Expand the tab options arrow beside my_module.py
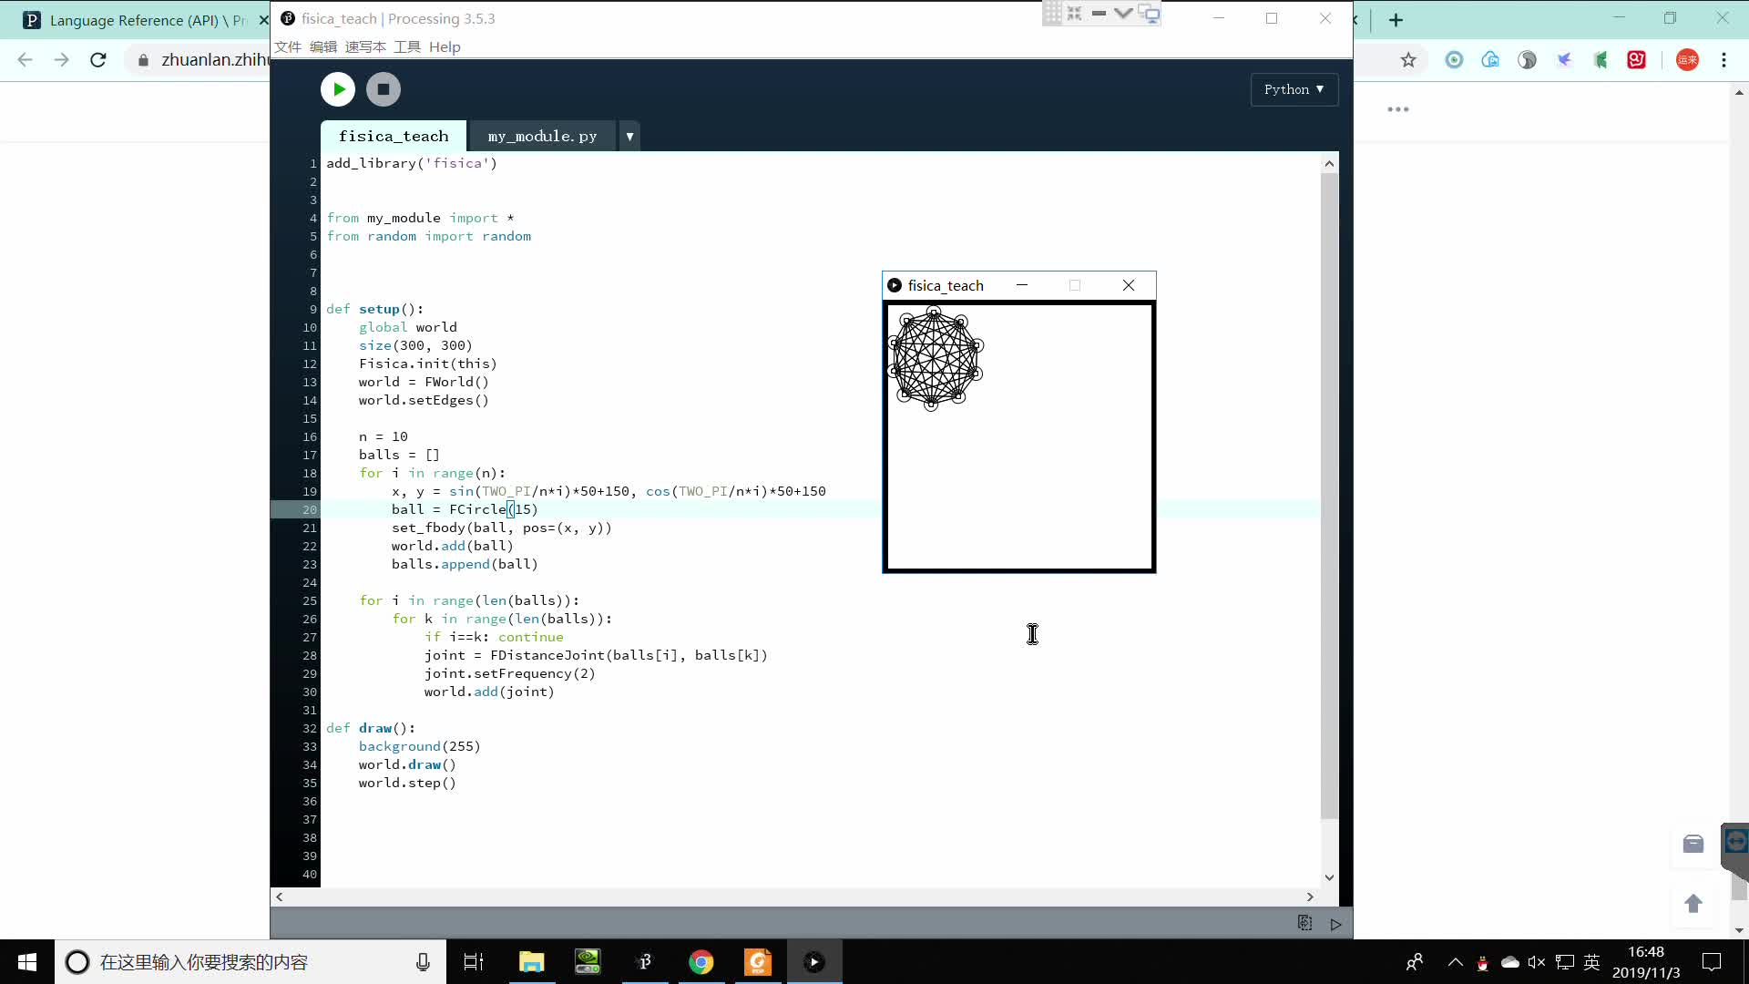Image resolution: width=1749 pixels, height=984 pixels. [x=629, y=137]
